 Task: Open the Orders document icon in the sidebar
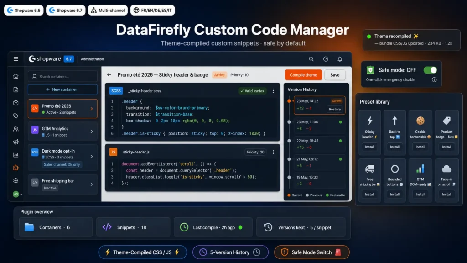16,89
